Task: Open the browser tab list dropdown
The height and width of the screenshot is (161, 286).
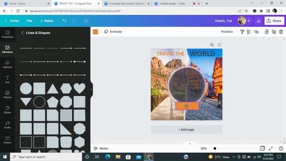Action: click(252, 3)
